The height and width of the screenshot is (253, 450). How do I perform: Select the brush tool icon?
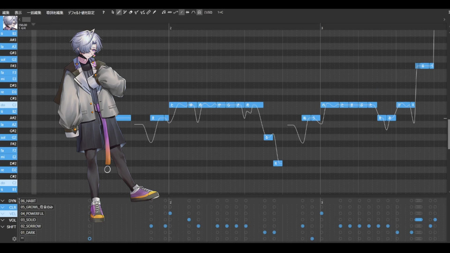tap(154, 12)
